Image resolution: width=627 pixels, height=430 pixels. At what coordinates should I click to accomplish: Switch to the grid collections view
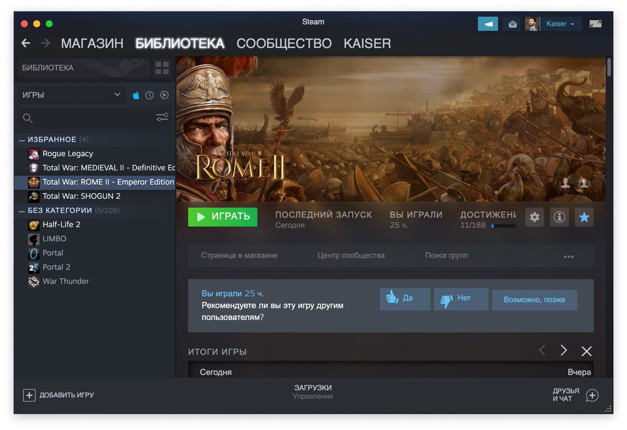pos(162,68)
